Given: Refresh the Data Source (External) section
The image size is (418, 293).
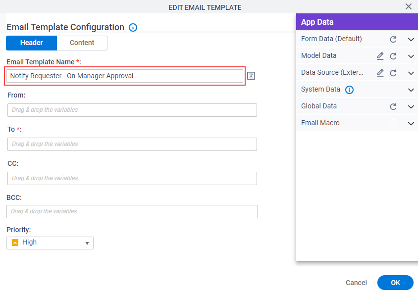Looking at the screenshot, I should (x=393, y=73).
